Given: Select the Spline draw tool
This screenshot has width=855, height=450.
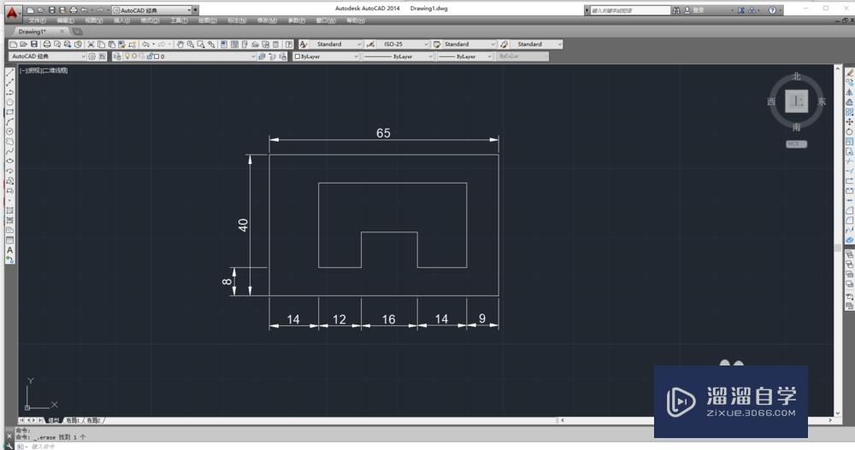Looking at the screenshot, I should 9,151.
